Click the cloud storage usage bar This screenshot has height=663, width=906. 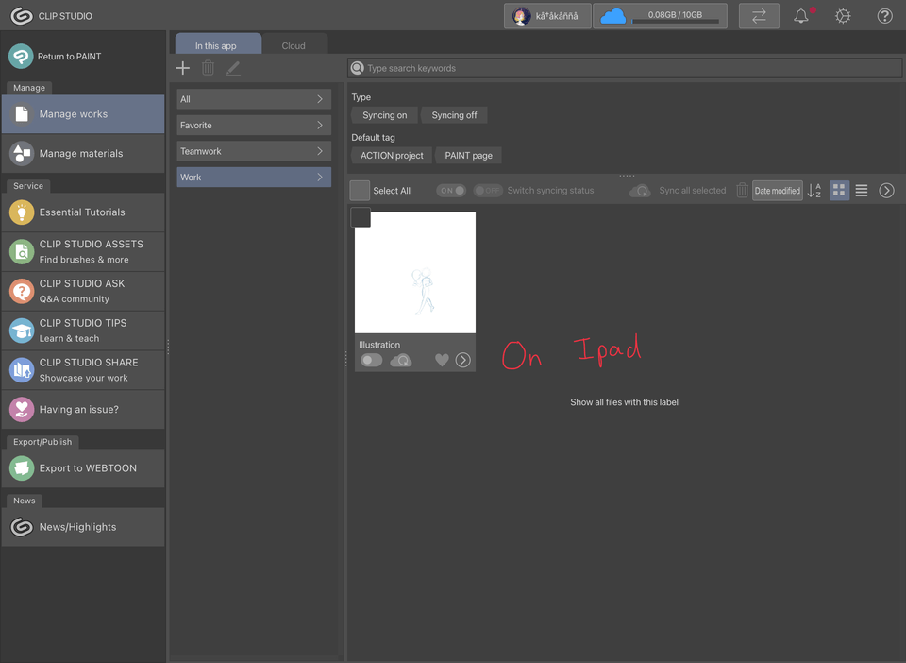(x=660, y=15)
